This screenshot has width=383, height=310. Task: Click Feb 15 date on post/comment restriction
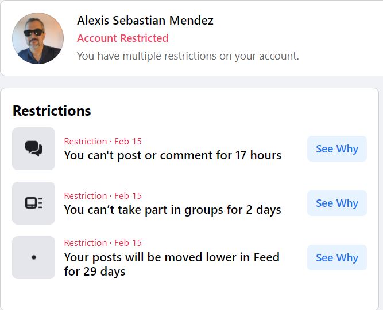click(x=127, y=142)
